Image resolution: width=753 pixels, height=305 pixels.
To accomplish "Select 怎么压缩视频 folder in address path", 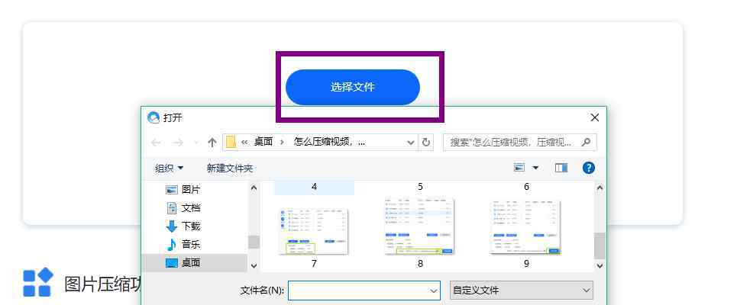I will [329, 142].
